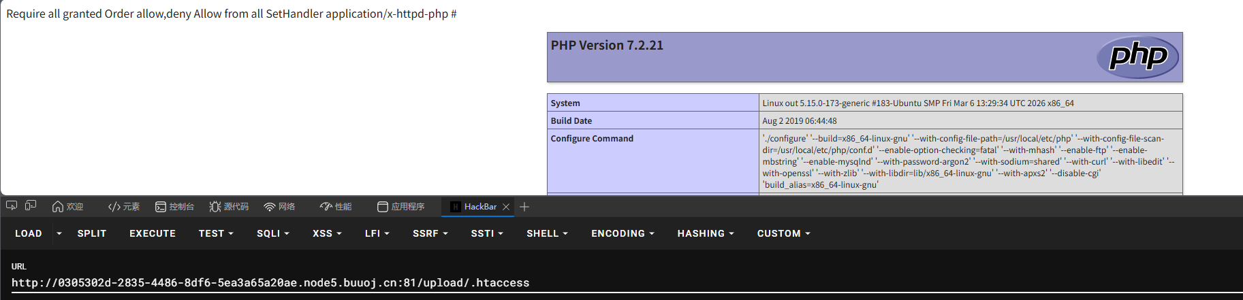Expand the ENCODING dropdown

[x=623, y=233]
